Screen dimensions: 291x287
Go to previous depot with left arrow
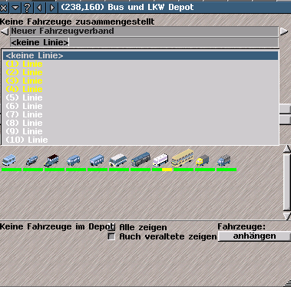tap(40, 8)
